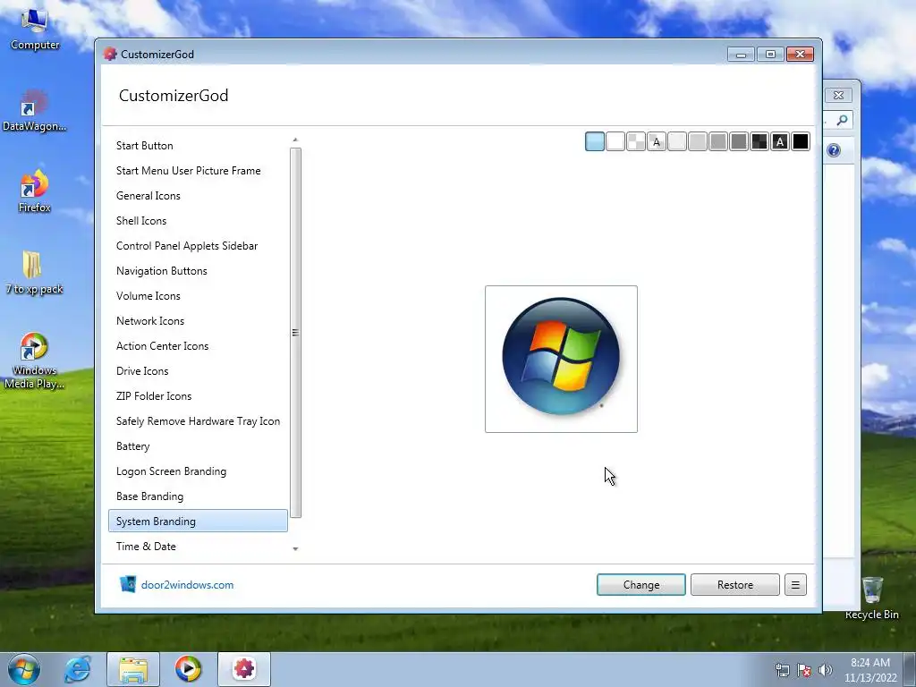This screenshot has width=916, height=687.
Task: Choose Base Branding entry
Action: (x=198, y=497)
